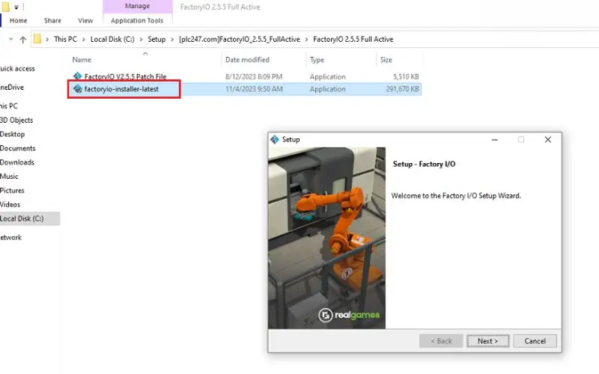Screen dimensions: 599x374
Task: Expand chevron before FactoryIO 2.5.5 Full Active
Action: click(x=306, y=40)
